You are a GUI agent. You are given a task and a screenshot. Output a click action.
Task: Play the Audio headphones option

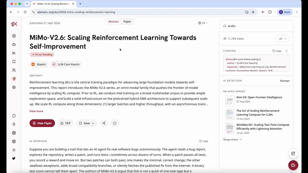[x=229, y=26]
